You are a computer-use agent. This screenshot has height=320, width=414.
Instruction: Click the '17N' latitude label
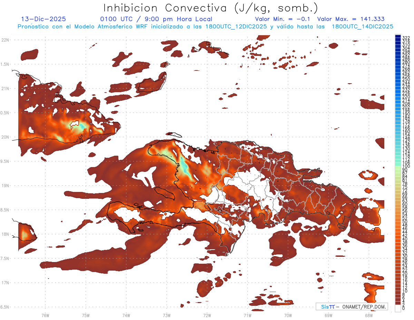click(5, 283)
